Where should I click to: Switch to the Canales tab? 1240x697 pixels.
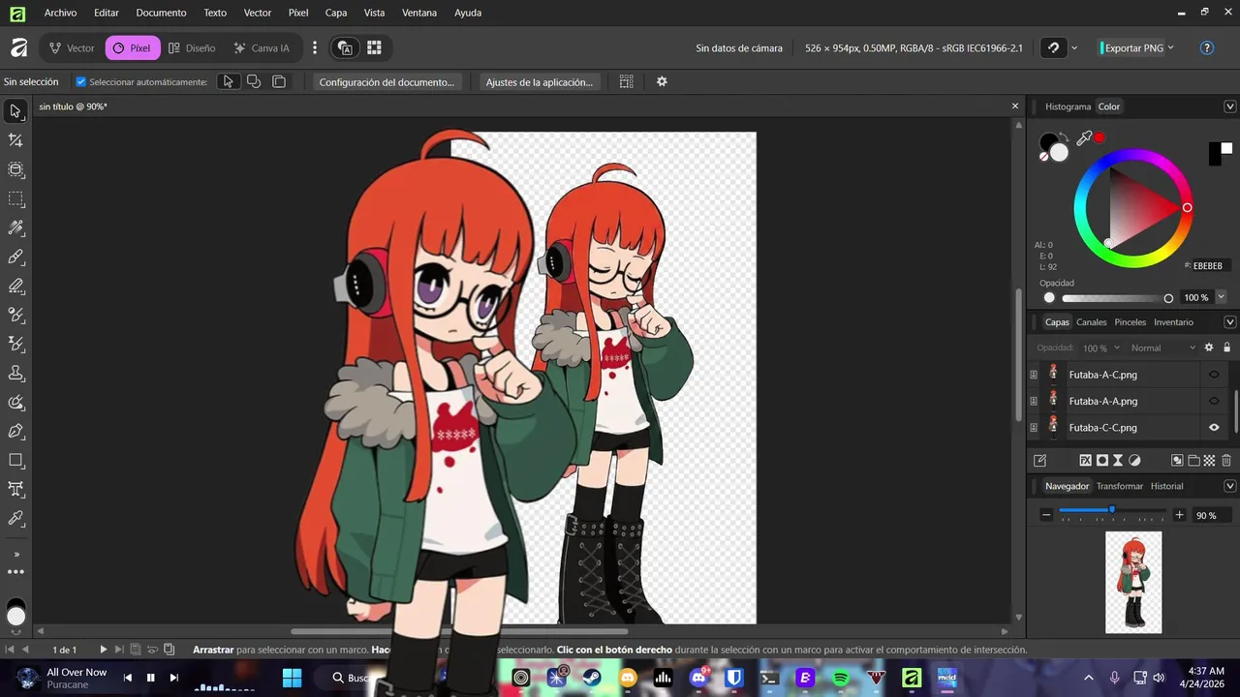pos(1092,322)
